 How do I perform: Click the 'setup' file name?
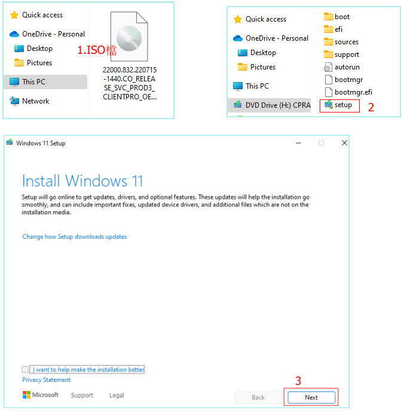pos(343,105)
